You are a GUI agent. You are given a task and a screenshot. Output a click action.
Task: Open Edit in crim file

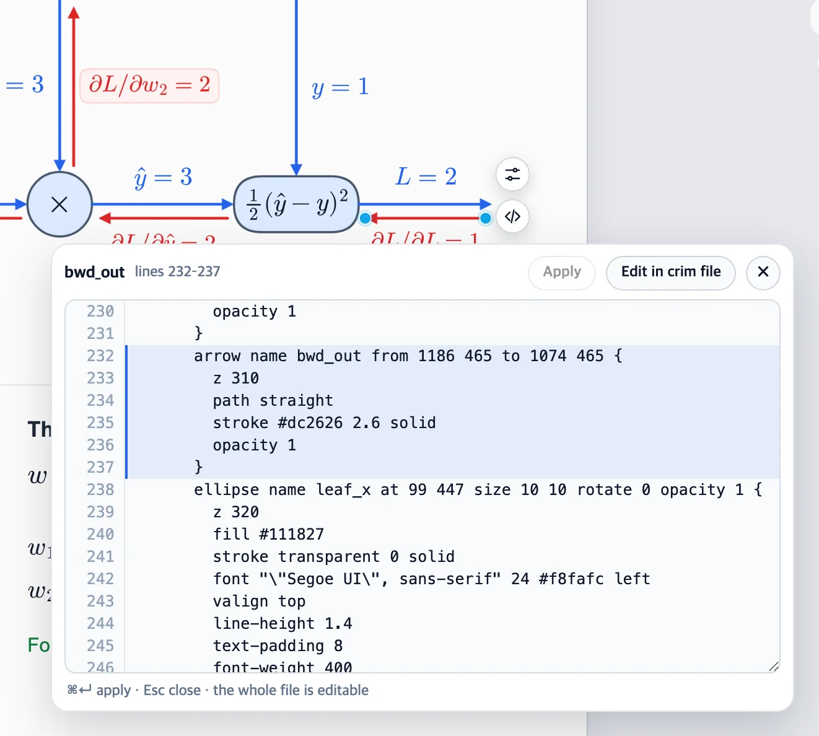point(671,272)
